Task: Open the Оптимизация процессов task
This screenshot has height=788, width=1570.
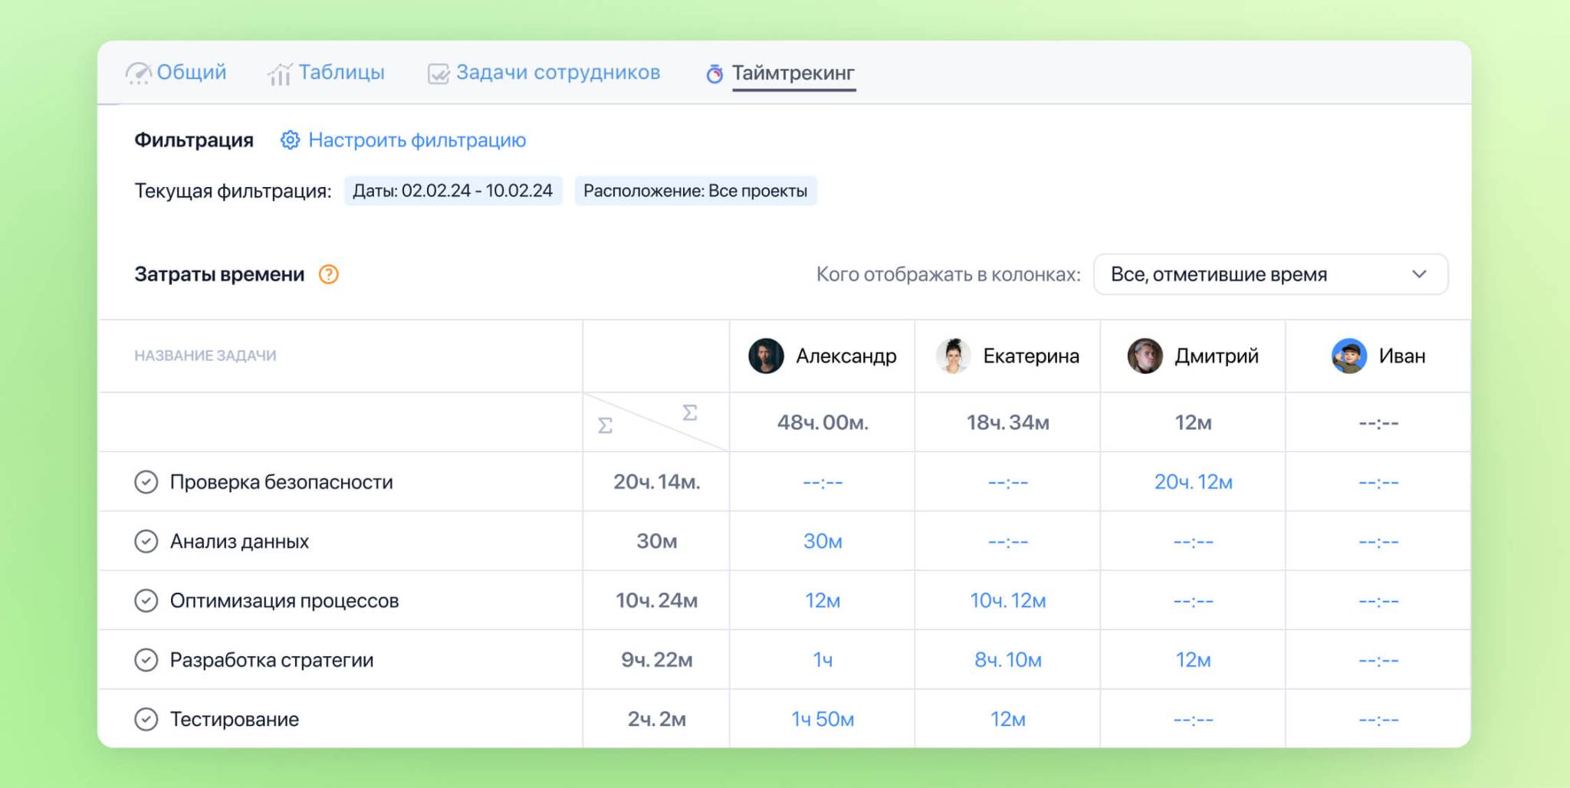Action: click(284, 601)
